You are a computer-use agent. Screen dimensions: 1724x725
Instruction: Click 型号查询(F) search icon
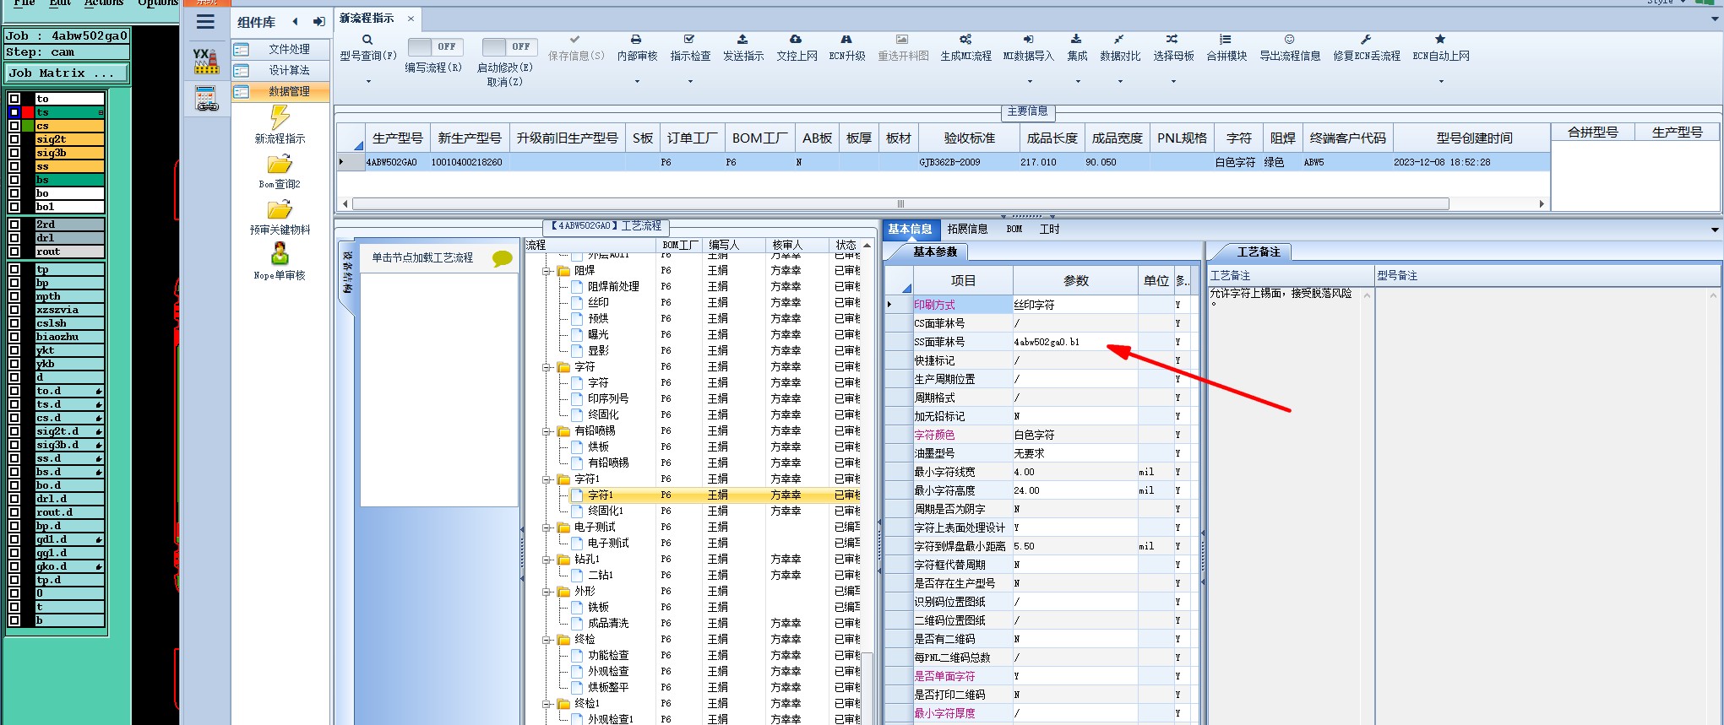point(367,40)
